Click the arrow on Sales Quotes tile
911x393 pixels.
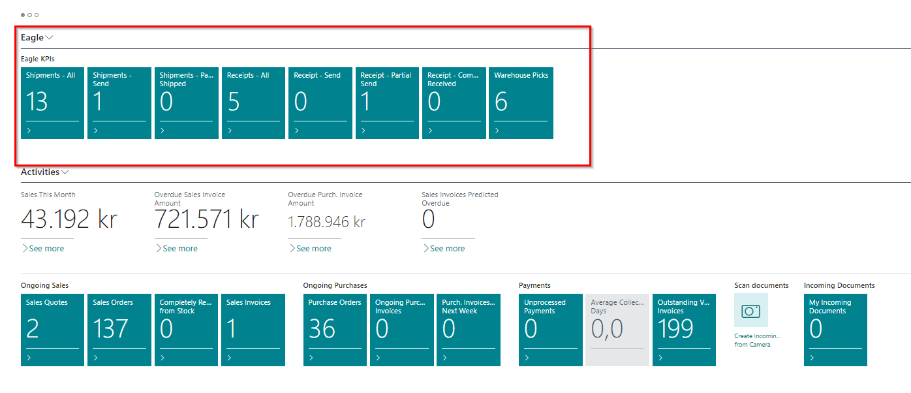click(29, 358)
